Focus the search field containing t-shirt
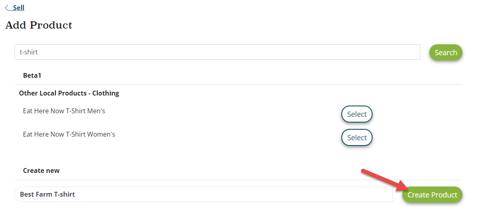 click(217, 52)
